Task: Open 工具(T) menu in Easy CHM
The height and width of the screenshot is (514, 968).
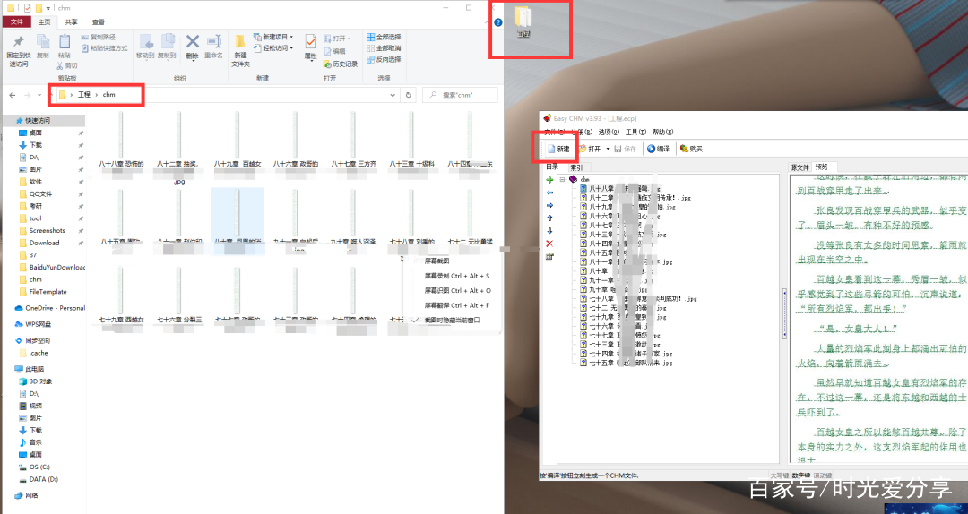Action: pyautogui.click(x=635, y=132)
